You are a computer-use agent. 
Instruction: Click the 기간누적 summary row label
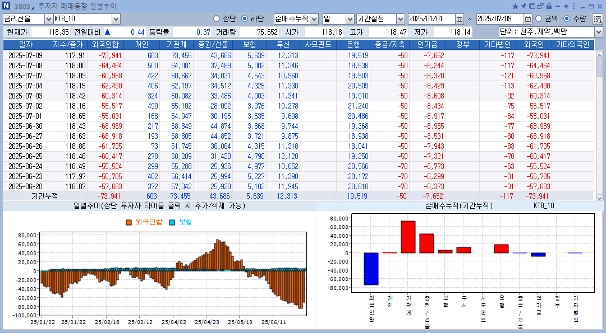point(44,196)
